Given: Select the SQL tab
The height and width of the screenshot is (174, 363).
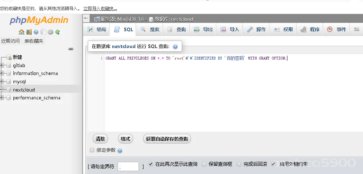Looking at the screenshot, I should (123, 29).
